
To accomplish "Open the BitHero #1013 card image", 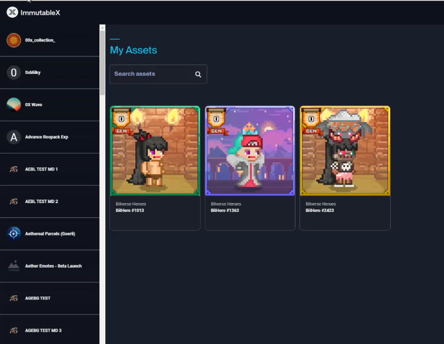I will click(x=155, y=151).
